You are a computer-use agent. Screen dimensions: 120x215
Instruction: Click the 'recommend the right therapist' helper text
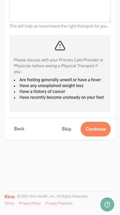[x=59, y=26]
